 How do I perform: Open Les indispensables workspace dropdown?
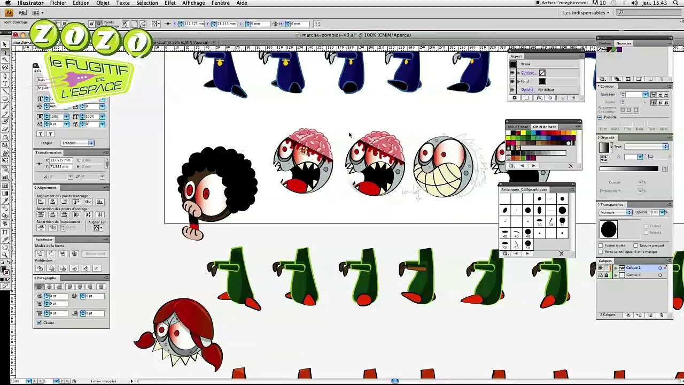(586, 13)
